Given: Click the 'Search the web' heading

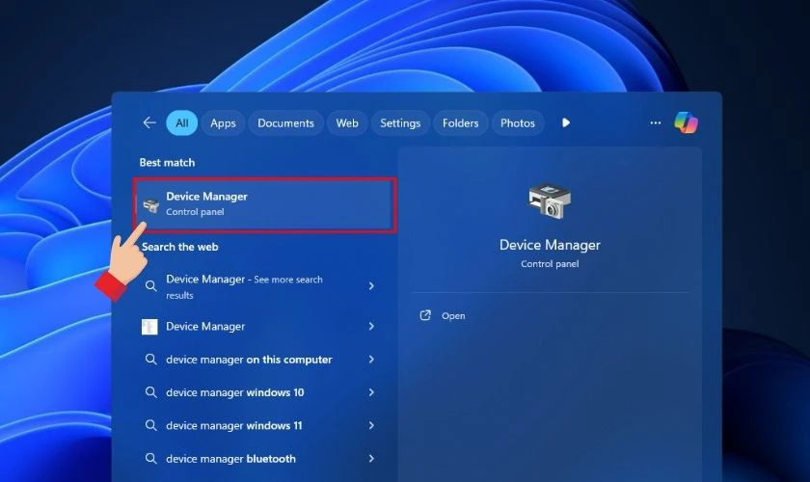Looking at the screenshot, I should 179,247.
